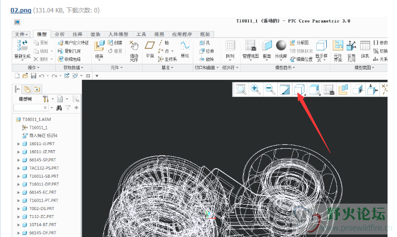
Task: Click the Refit zoom icon in graphics toolbar
Action: (241, 89)
